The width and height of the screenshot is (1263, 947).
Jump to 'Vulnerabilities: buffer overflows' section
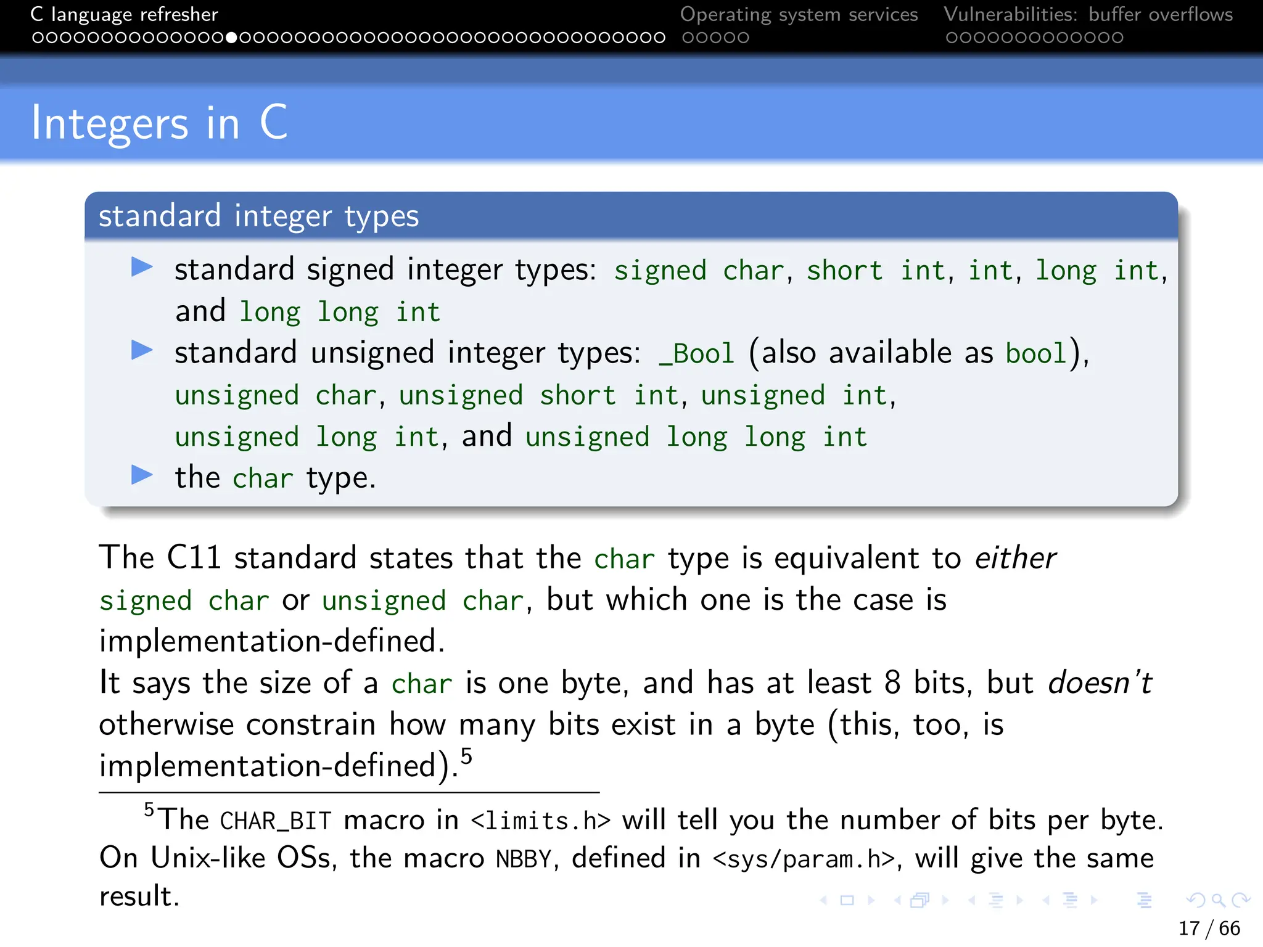[1088, 14]
